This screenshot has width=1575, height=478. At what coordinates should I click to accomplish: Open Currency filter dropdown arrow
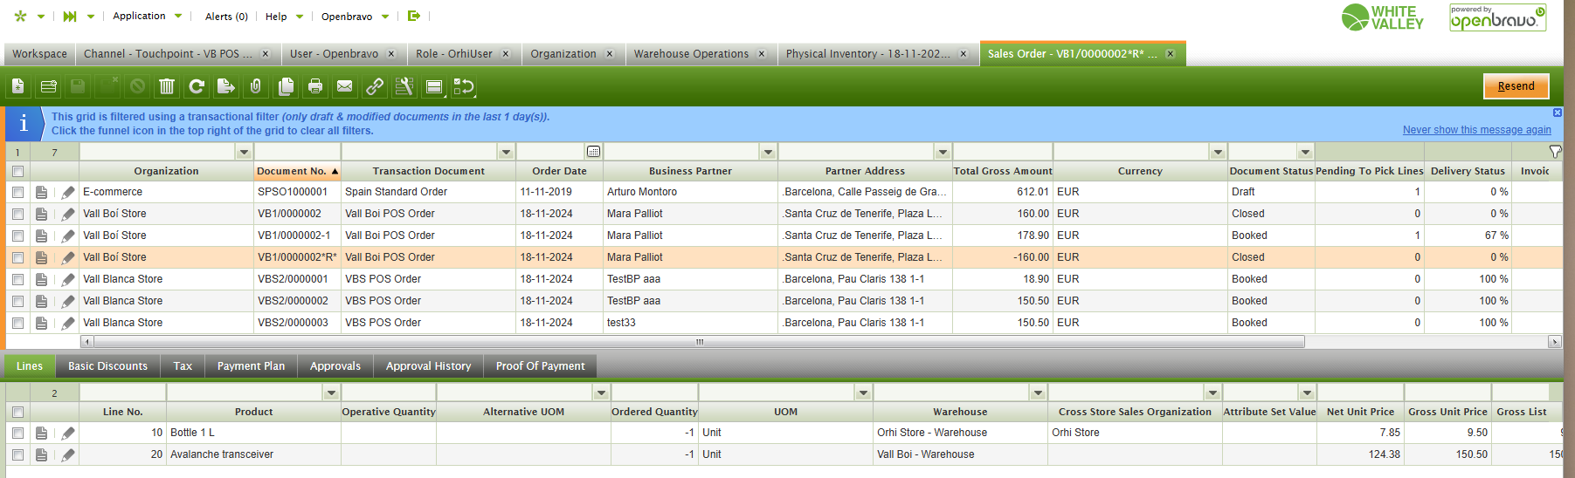point(1218,152)
